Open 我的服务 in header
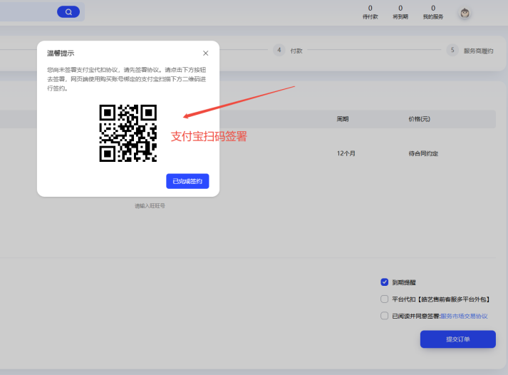 433,12
